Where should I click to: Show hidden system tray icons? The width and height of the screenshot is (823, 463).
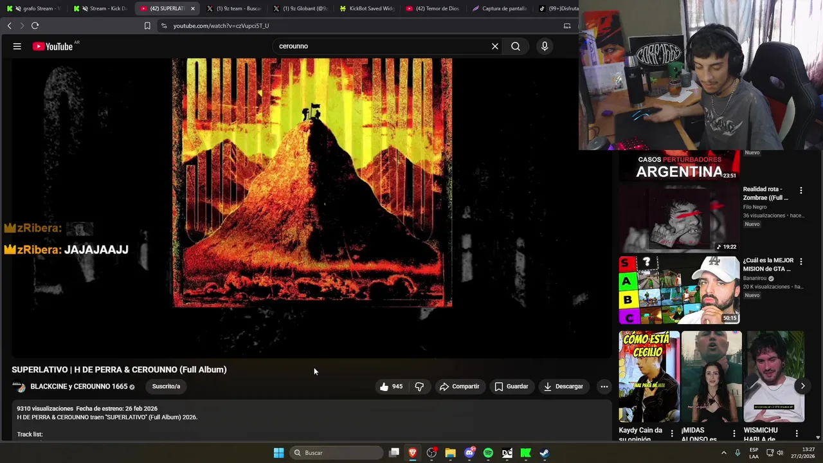[723, 453]
